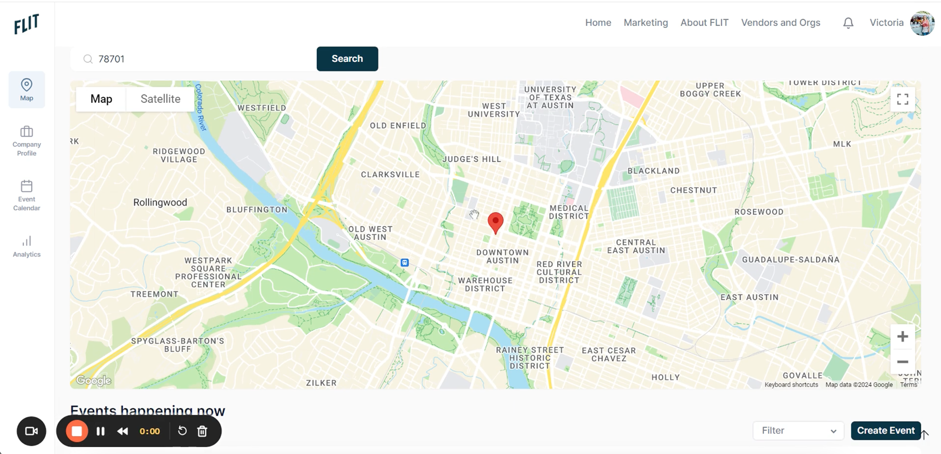Select the ZILKER map label
Image resolution: width=941 pixels, height=454 pixels.
[x=321, y=383]
